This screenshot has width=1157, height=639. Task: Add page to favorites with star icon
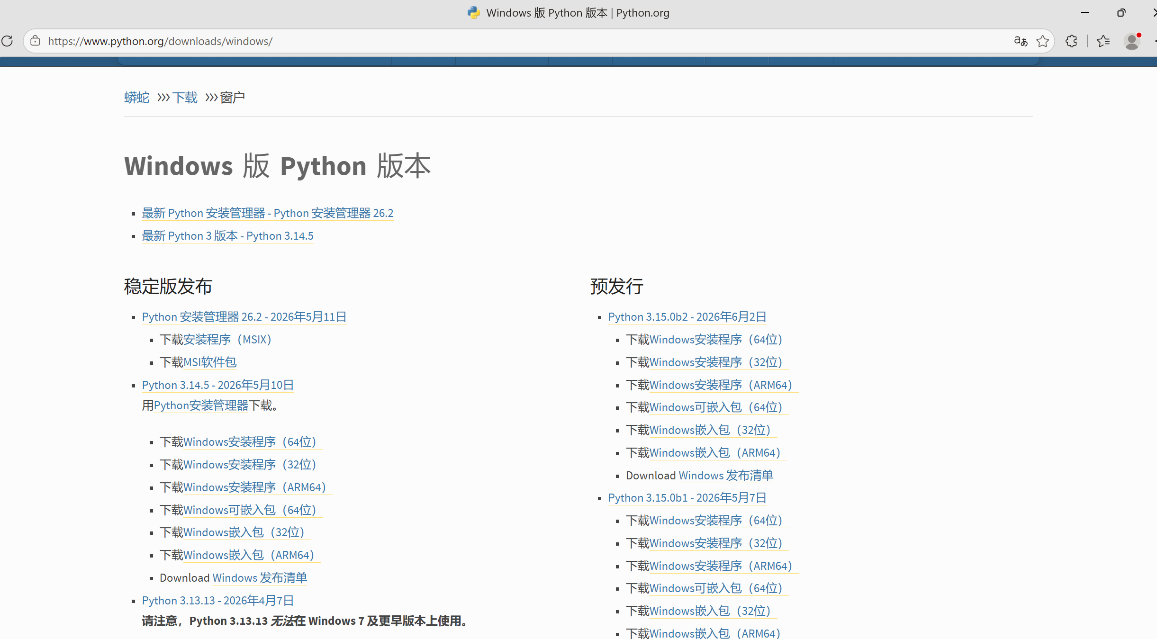[x=1042, y=41]
